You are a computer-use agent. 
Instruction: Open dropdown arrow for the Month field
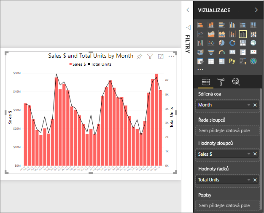pyautogui.click(x=249, y=105)
